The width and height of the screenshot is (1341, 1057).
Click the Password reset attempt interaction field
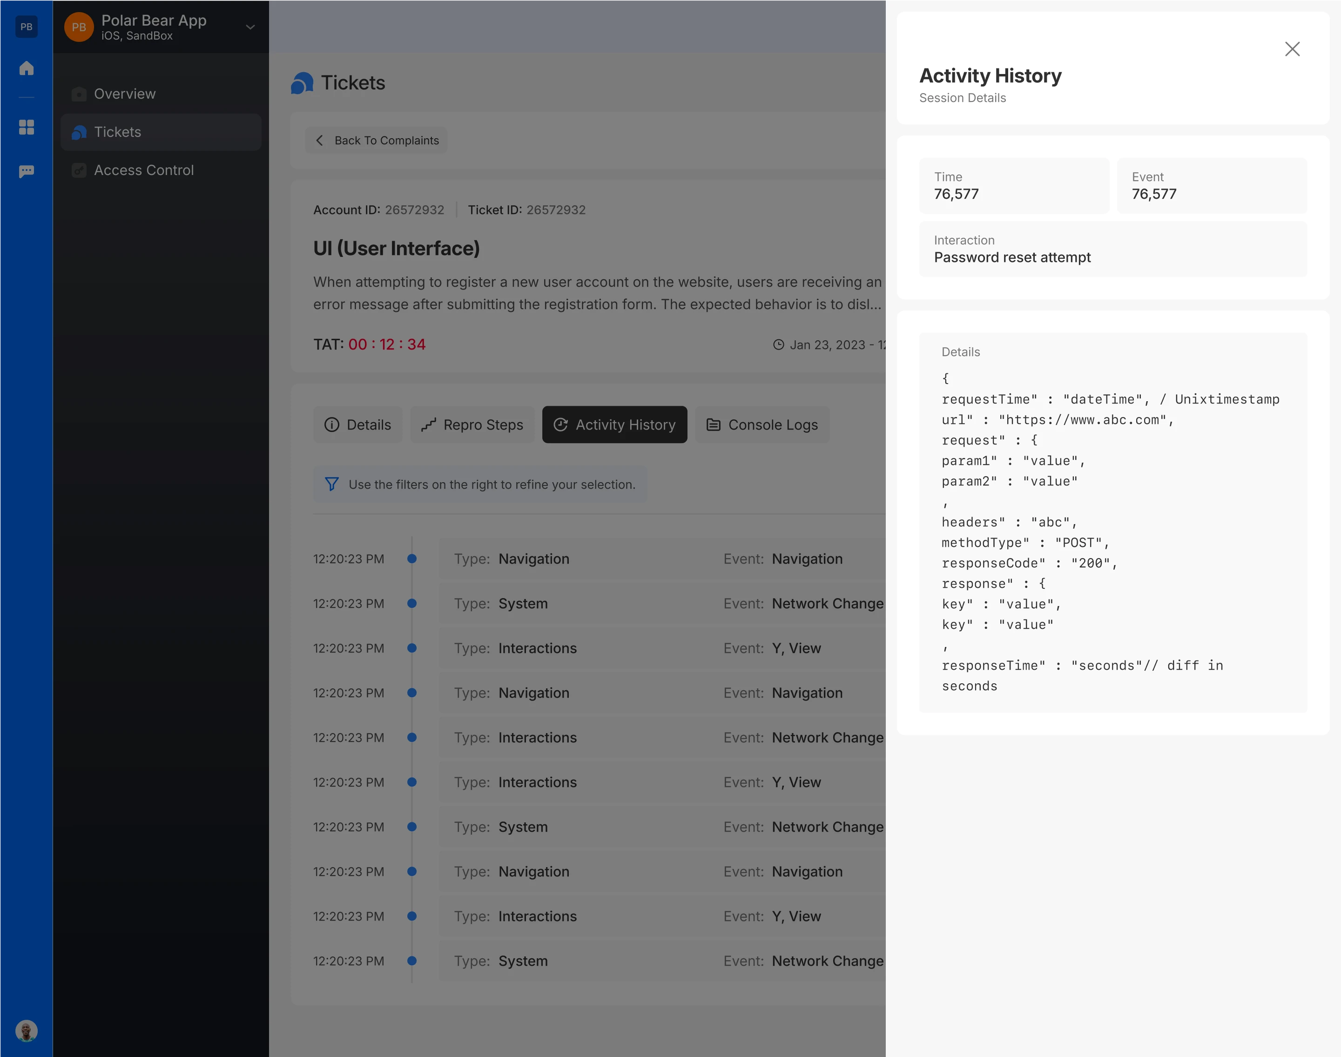[x=1112, y=249]
